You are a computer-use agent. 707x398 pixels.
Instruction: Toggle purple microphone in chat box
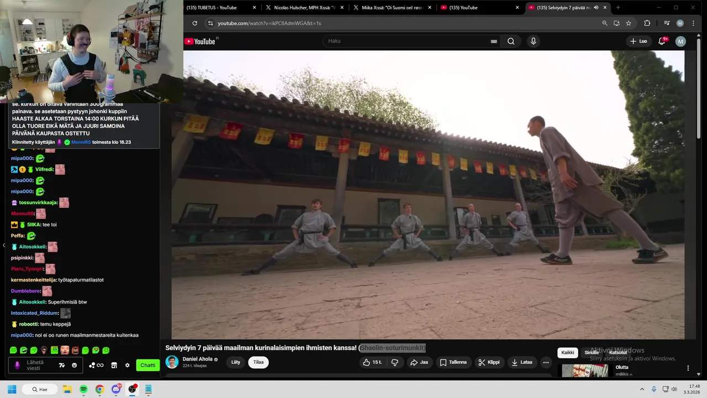(x=17, y=365)
